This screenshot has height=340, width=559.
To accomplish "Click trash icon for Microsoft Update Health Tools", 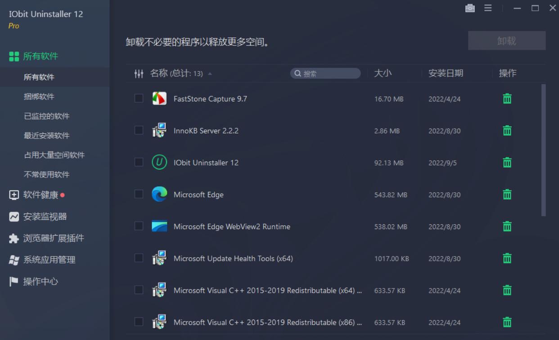I will click(507, 258).
